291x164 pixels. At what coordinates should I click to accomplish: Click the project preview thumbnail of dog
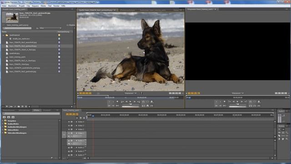(x=12, y=17)
